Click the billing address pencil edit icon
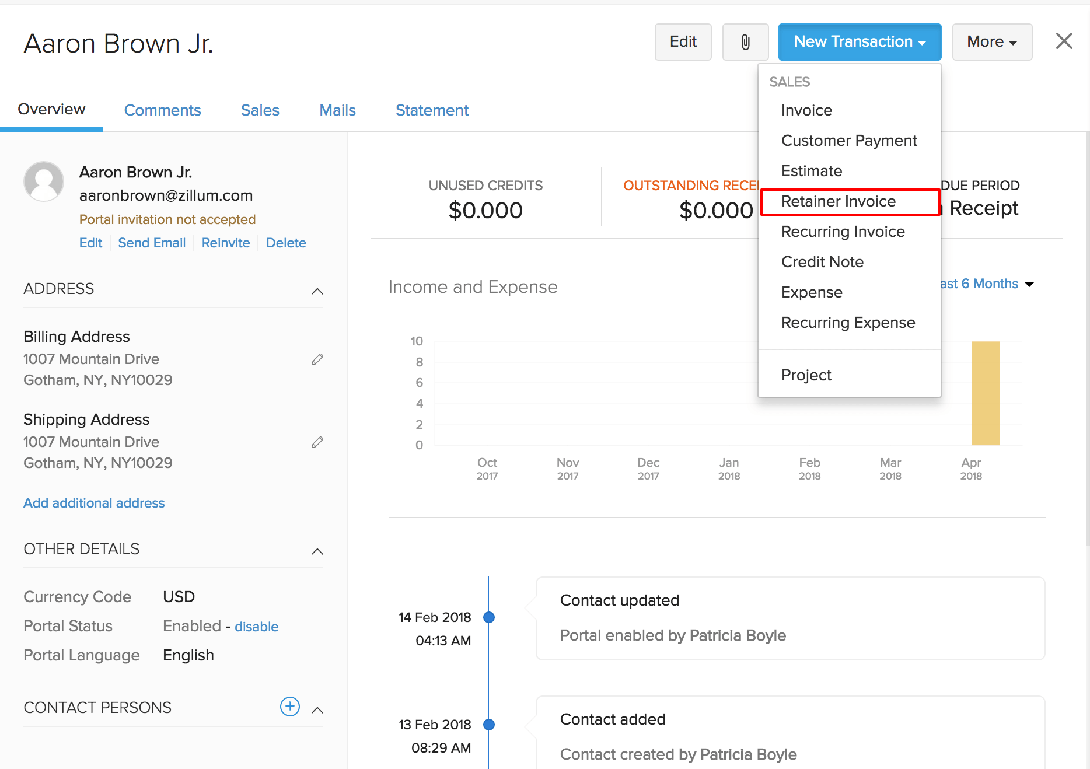 pos(317,359)
